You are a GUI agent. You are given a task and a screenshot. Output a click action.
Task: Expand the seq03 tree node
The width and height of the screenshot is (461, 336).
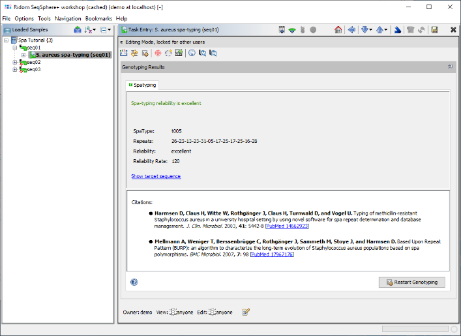coord(15,70)
